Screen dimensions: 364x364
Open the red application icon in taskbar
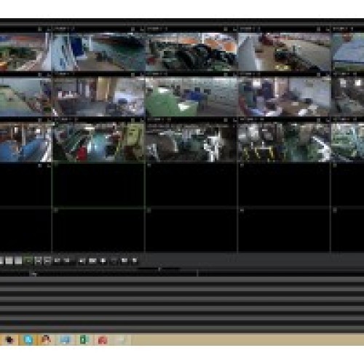[103, 340]
